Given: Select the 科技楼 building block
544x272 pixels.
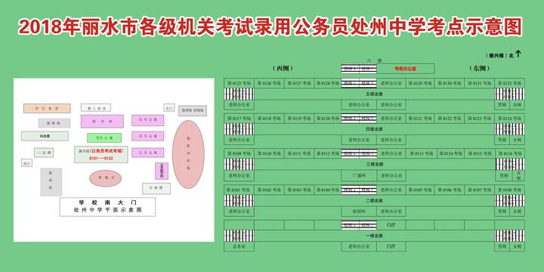Looking at the screenshot, I should point(45,136).
